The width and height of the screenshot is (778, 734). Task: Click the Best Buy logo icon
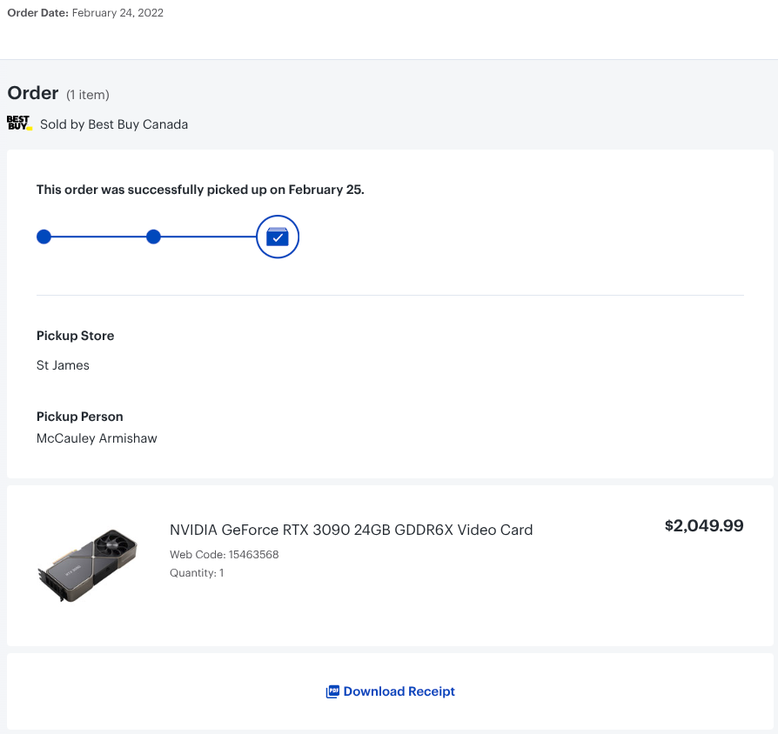pos(19,123)
